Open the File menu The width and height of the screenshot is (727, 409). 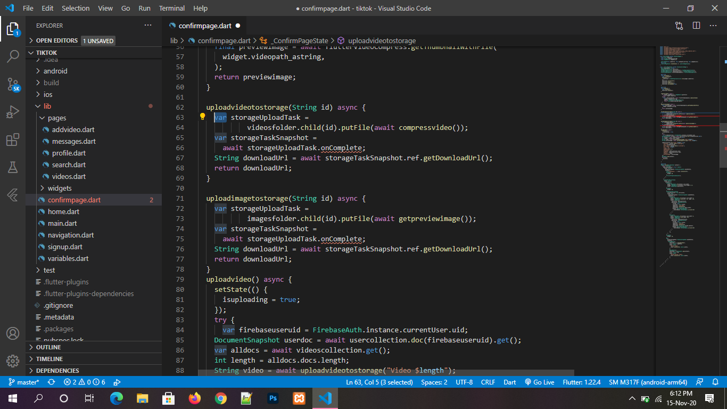pyautogui.click(x=28, y=8)
